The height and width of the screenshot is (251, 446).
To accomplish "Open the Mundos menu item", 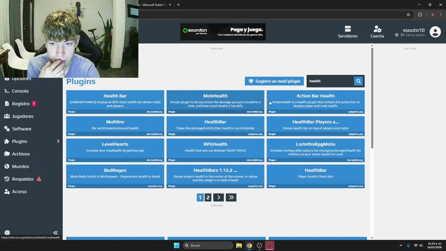I will point(31,166).
